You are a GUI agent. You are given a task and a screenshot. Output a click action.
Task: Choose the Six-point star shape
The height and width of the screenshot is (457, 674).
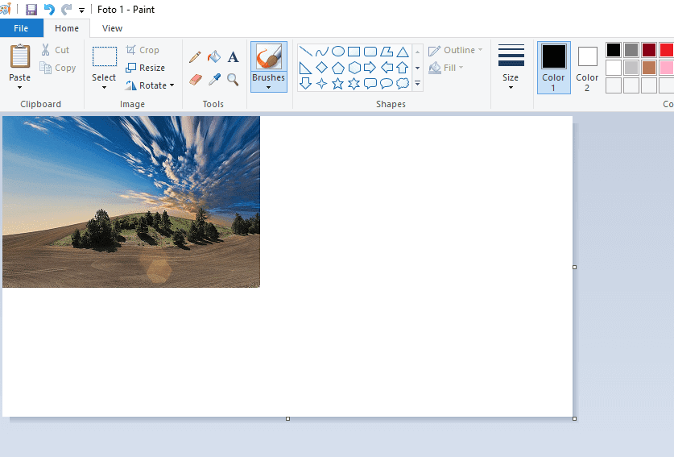[354, 84]
